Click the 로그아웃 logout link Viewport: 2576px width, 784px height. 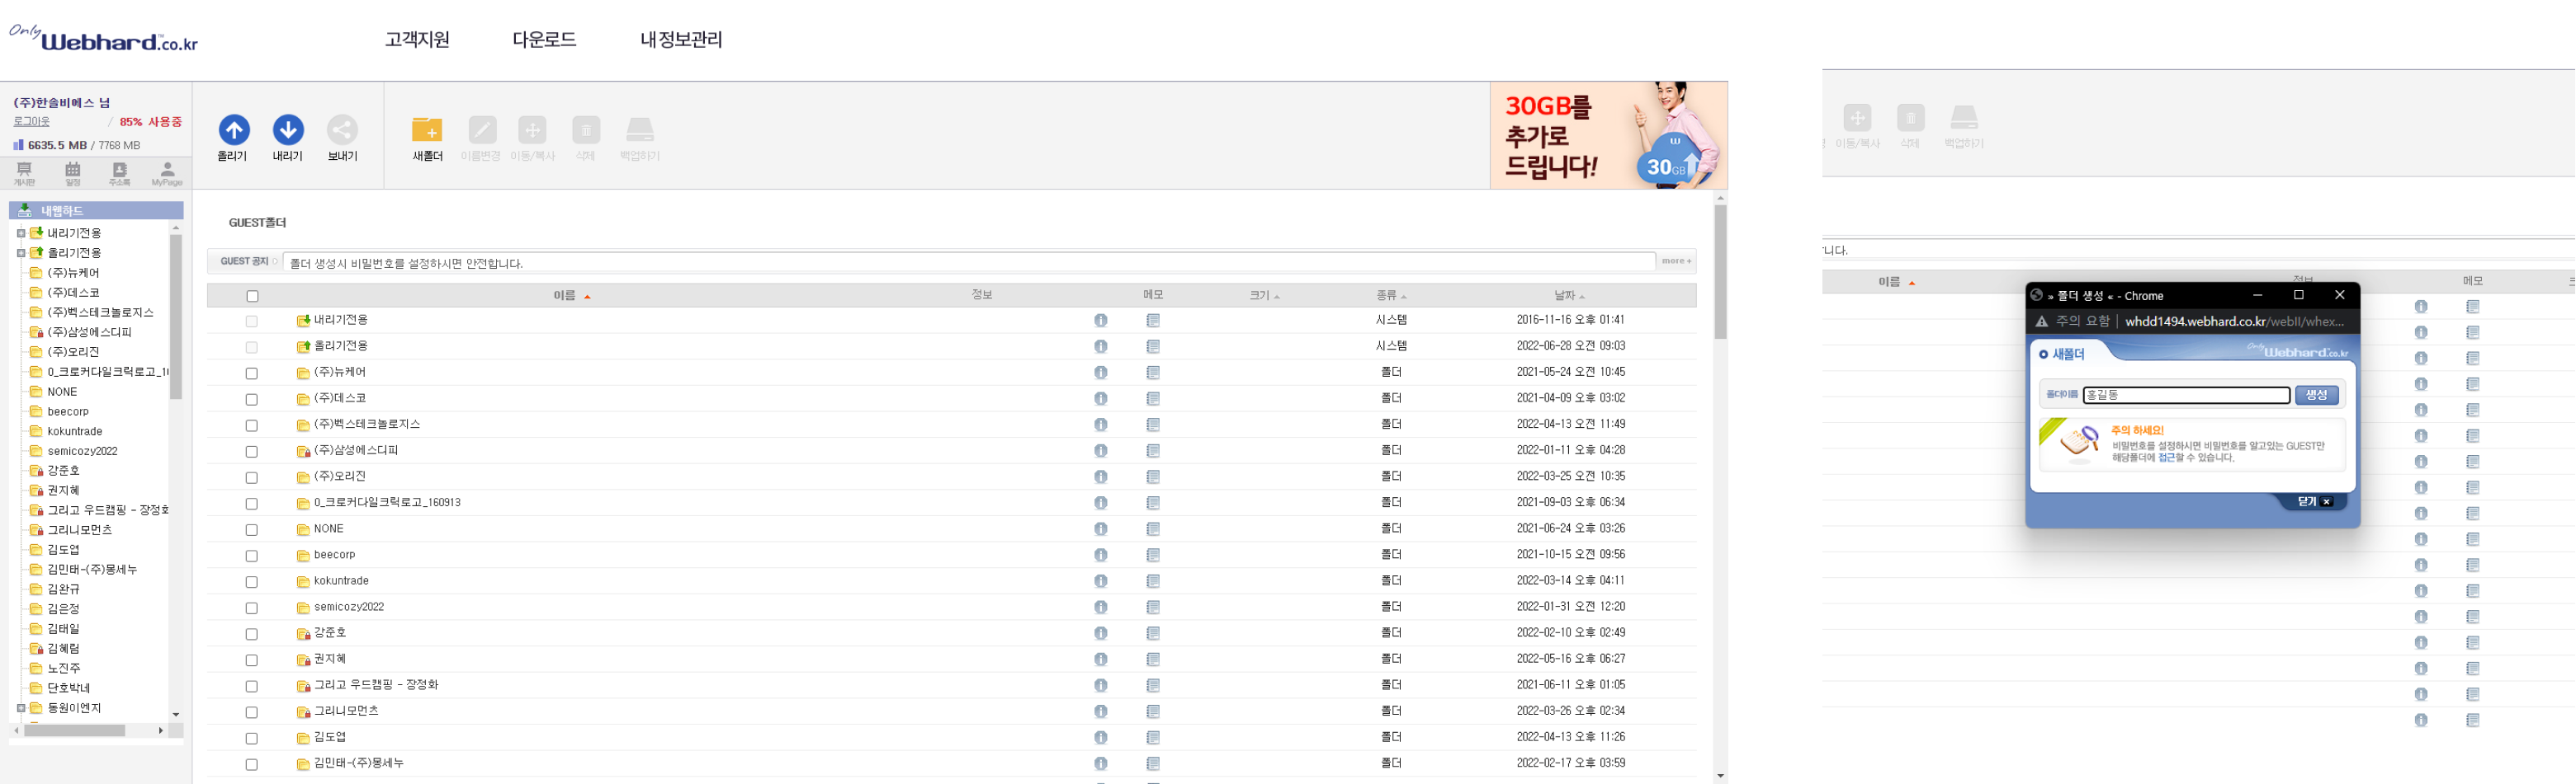pos(31,121)
